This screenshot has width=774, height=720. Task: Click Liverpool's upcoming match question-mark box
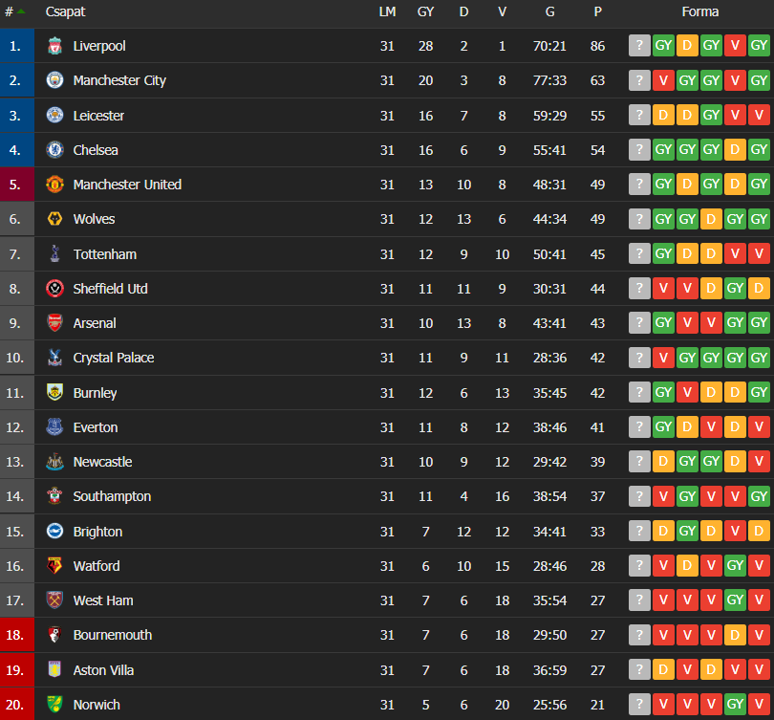[x=639, y=46]
